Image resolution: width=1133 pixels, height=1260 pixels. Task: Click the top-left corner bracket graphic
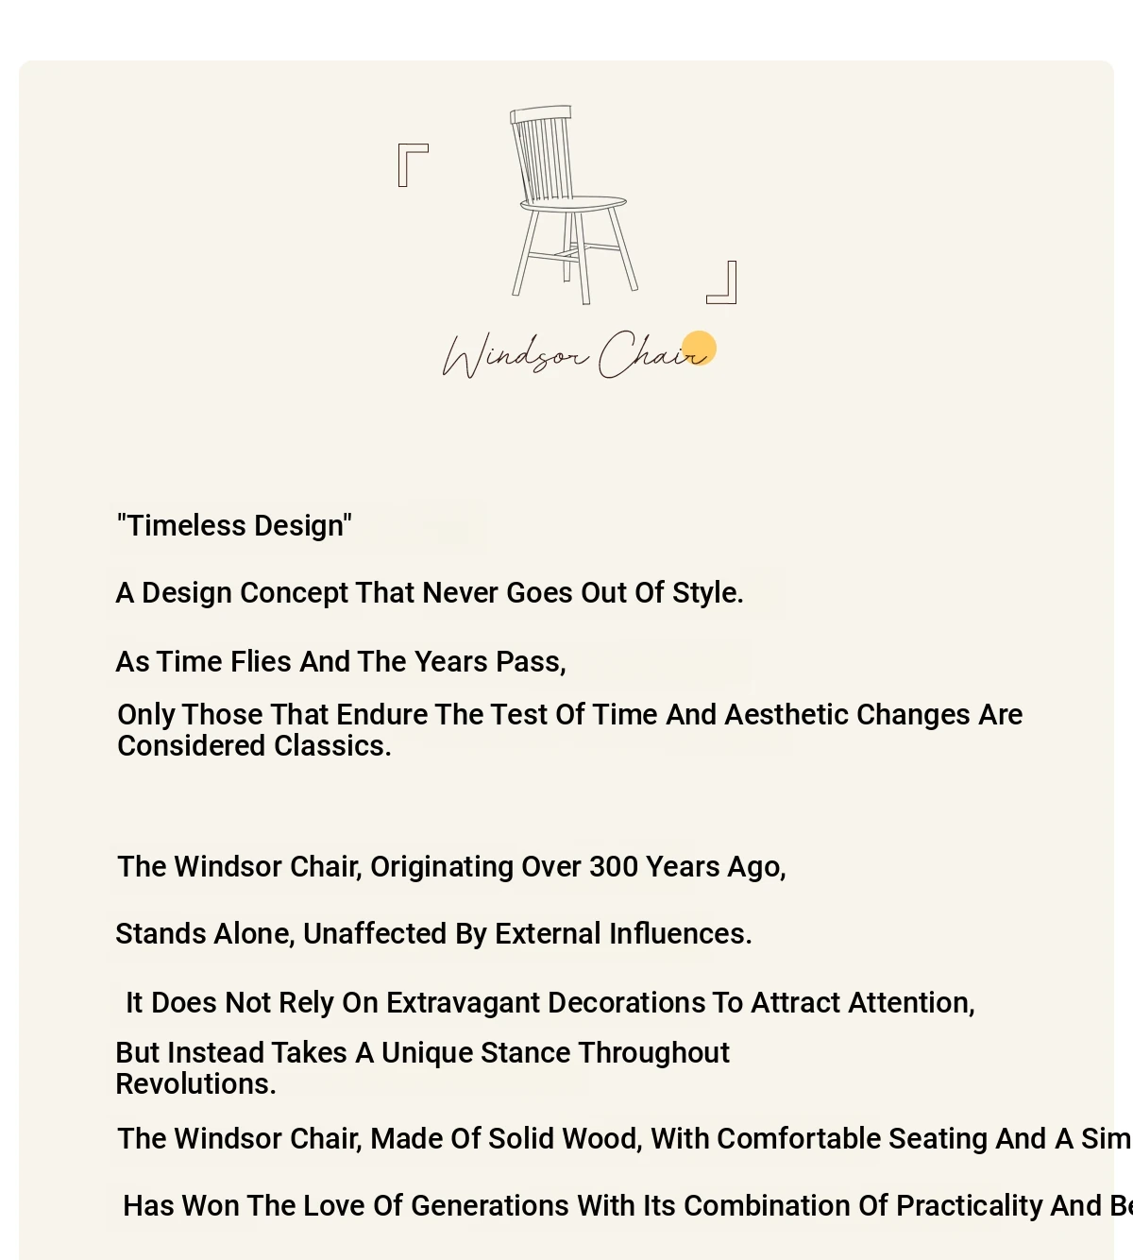[414, 165]
